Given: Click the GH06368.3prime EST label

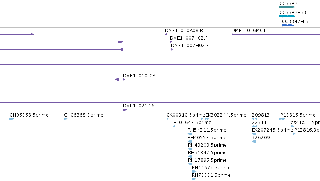Looking at the screenshot, I should 83,115.
